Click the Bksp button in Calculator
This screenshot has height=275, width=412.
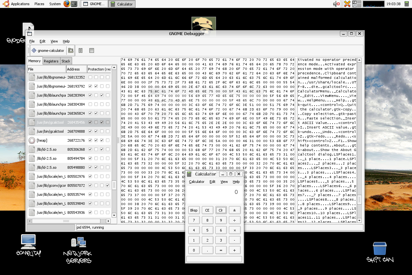194,210
